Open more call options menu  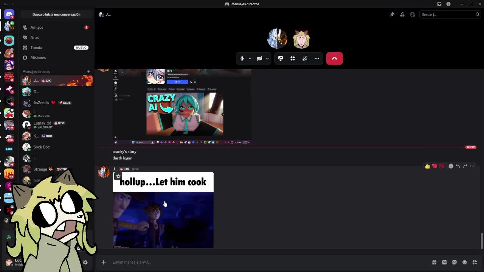[317, 59]
